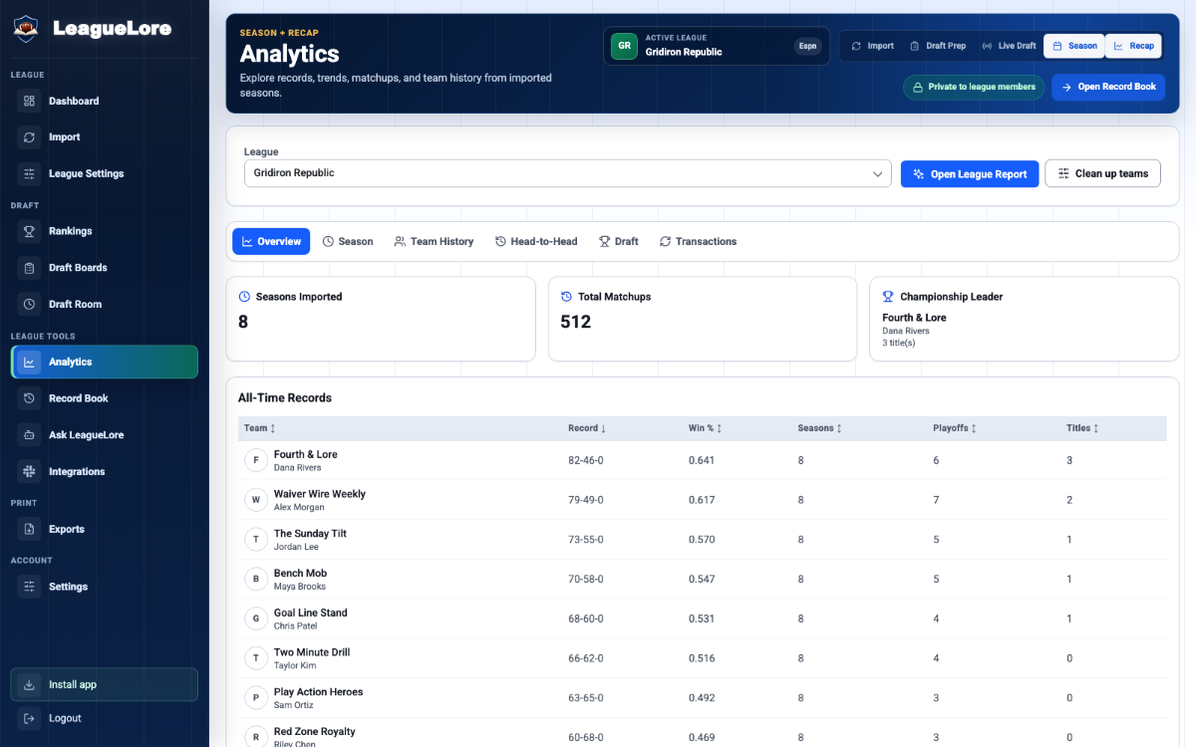Click the Rankings trophy icon
Screen dimensions: 1196x747
(29, 231)
